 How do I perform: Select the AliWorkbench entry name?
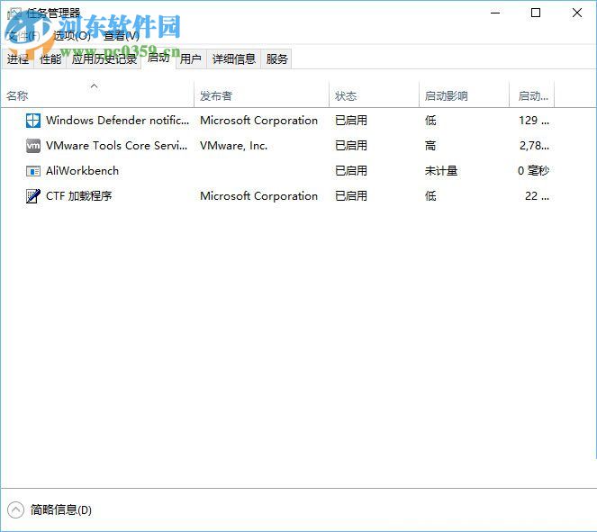point(82,171)
